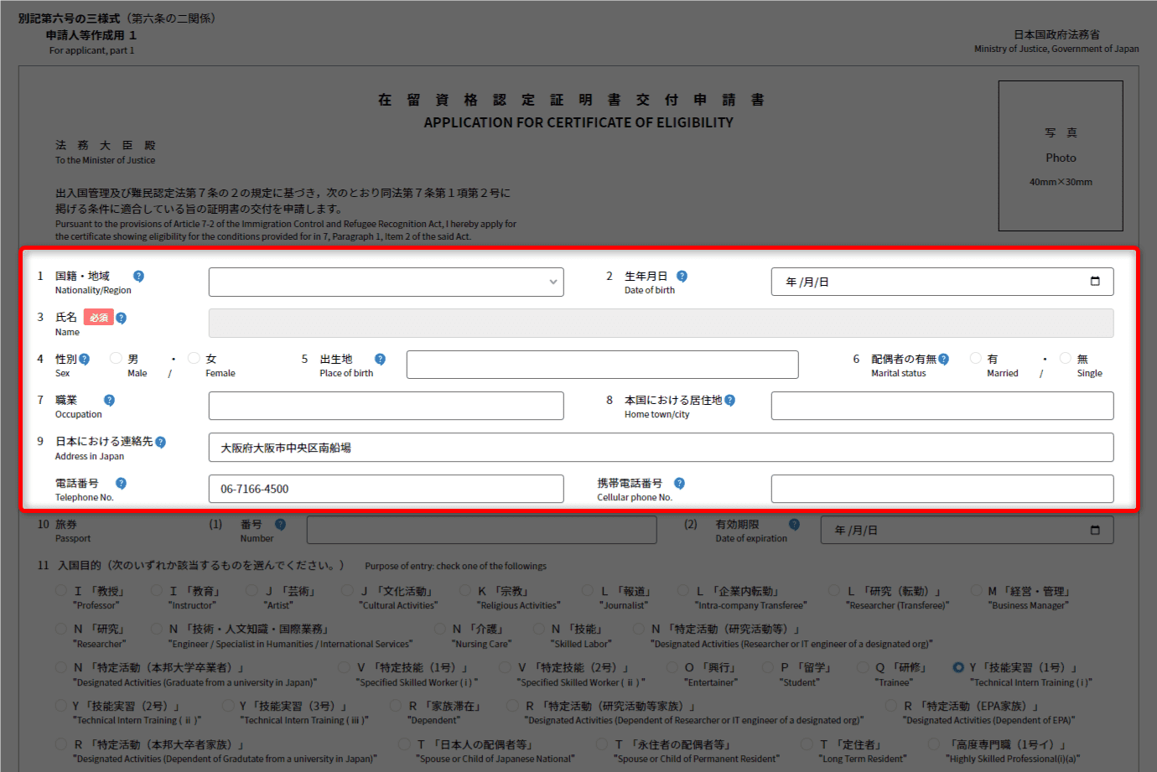Select Single marital status option
This screenshot has height=772, width=1157.
(x=1065, y=359)
